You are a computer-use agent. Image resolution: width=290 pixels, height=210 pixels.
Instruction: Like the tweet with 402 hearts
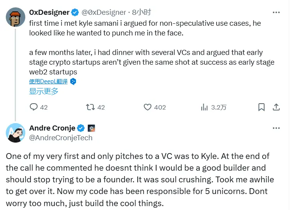[x=147, y=107]
